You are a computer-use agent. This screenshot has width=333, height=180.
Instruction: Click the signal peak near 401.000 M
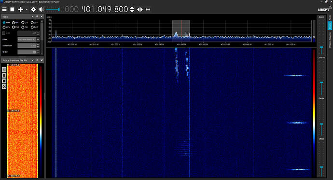point(56,34)
